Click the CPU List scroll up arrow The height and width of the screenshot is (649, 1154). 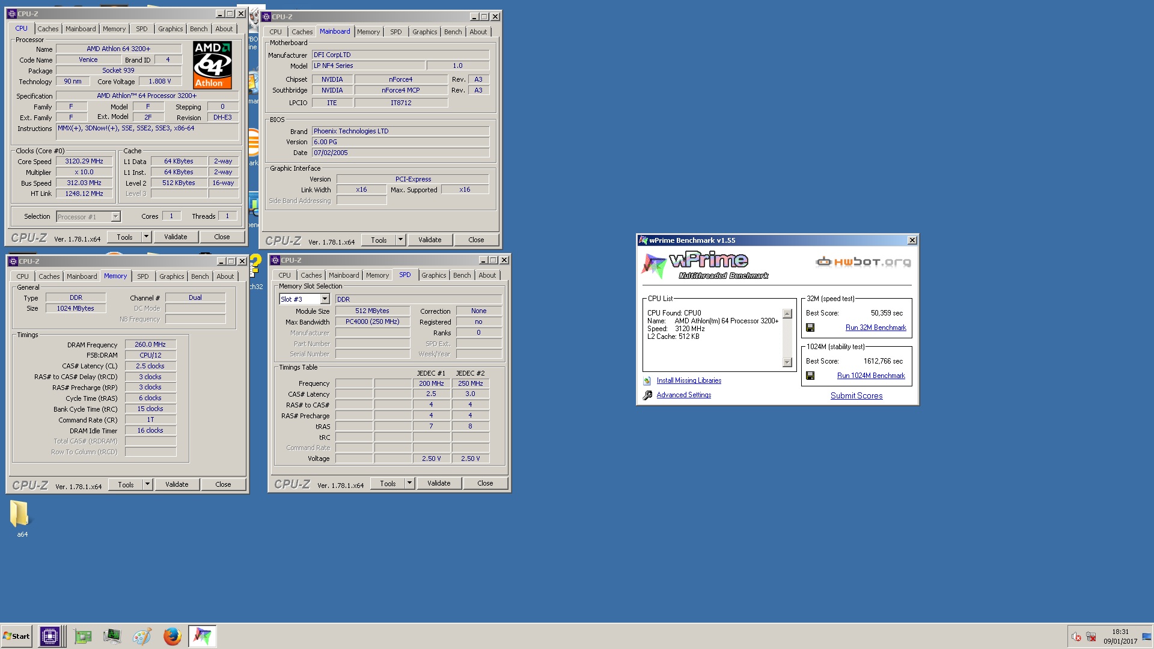tap(787, 314)
